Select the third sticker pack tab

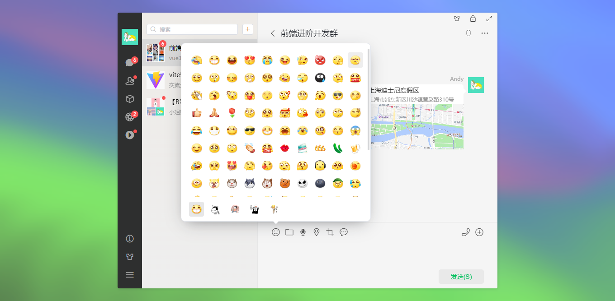click(x=235, y=209)
